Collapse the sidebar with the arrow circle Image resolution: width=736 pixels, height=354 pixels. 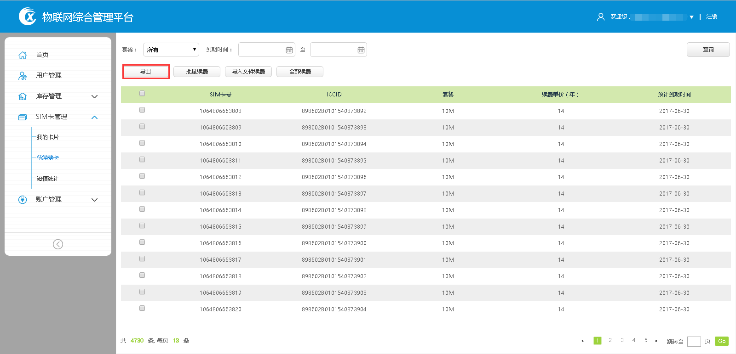(x=58, y=244)
